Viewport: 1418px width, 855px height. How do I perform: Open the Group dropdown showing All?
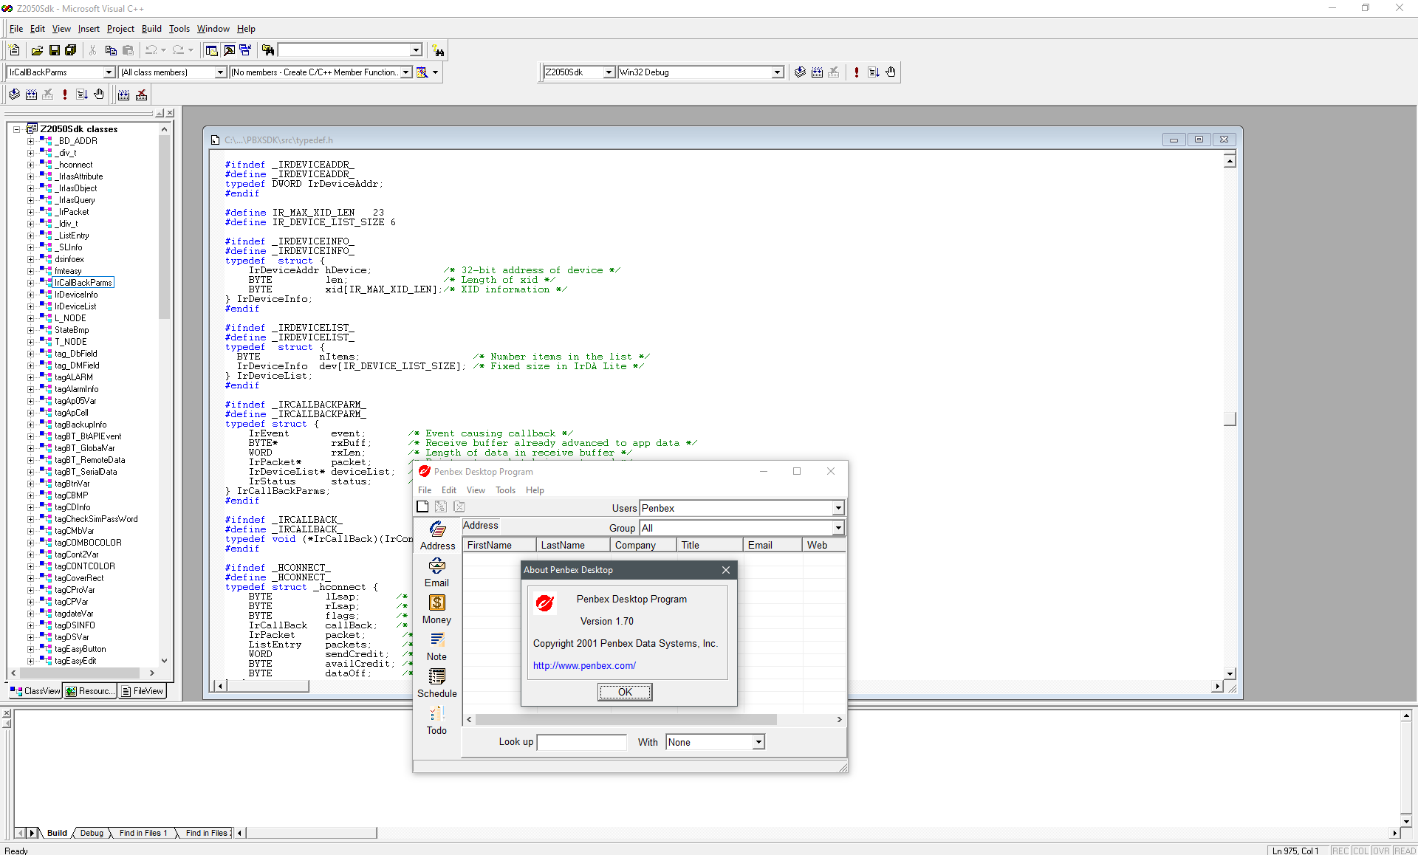click(x=837, y=528)
